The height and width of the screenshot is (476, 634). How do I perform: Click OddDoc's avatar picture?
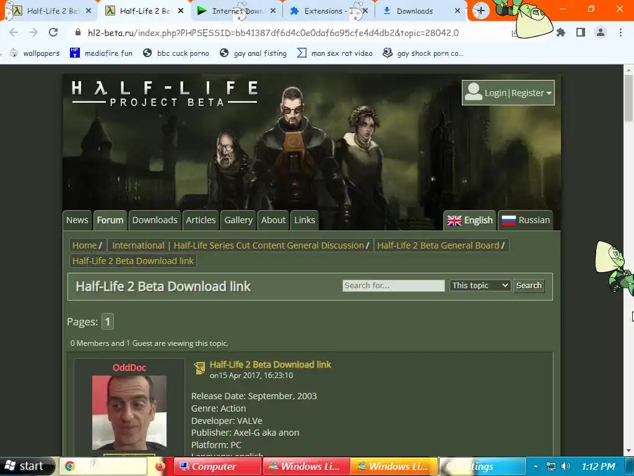tap(129, 412)
